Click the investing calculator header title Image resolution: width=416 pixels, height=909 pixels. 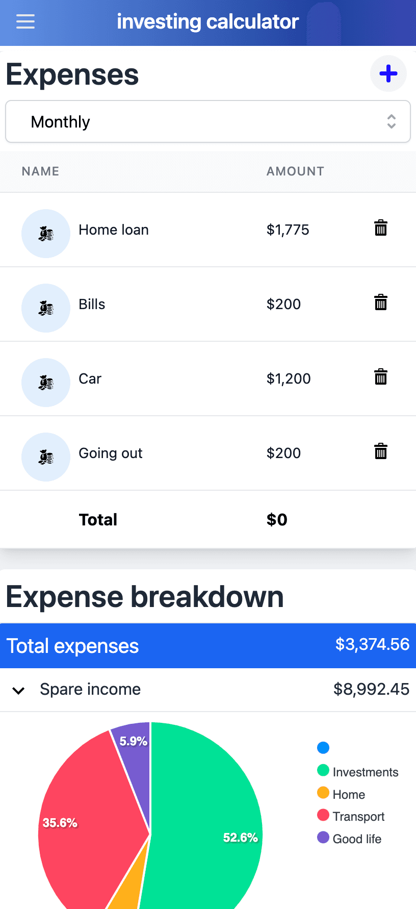[x=207, y=21]
